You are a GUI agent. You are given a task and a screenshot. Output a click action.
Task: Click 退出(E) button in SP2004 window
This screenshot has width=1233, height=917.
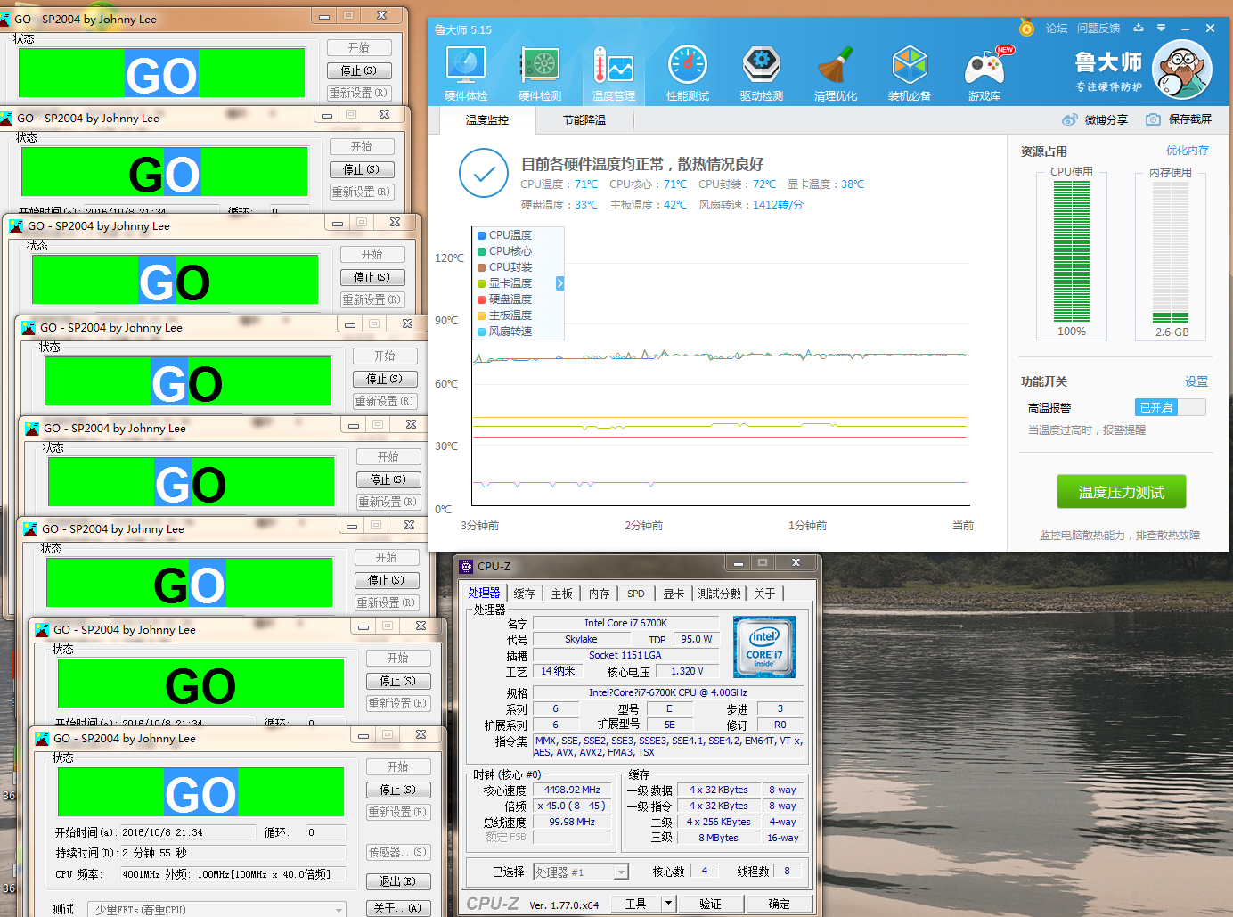click(x=398, y=881)
